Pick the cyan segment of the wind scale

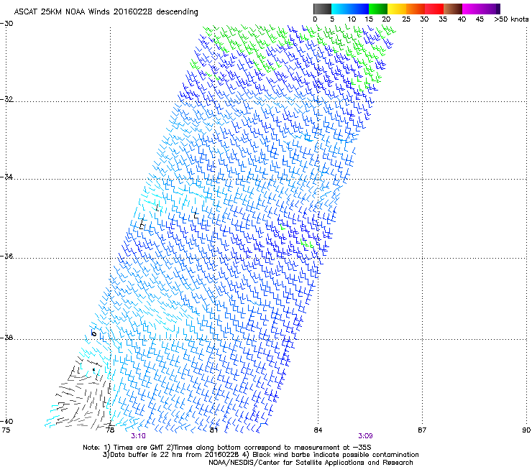[x=341, y=9]
